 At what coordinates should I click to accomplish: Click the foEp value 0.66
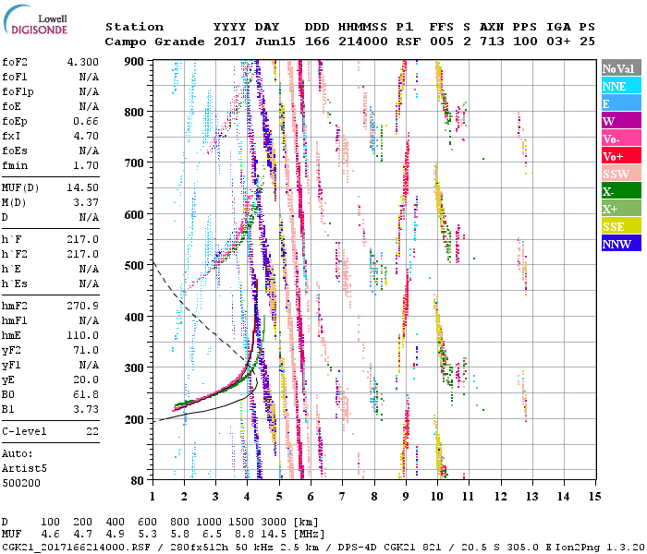(86, 121)
